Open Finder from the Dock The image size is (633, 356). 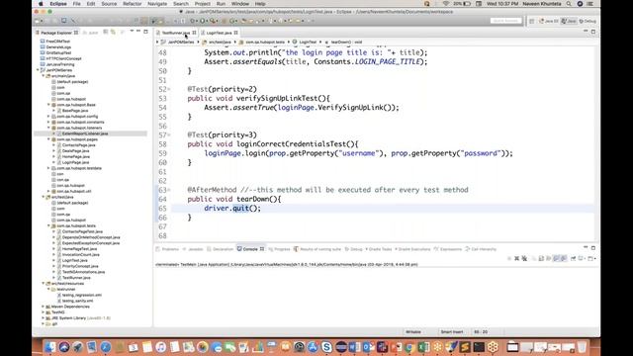(x=50, y=347)
